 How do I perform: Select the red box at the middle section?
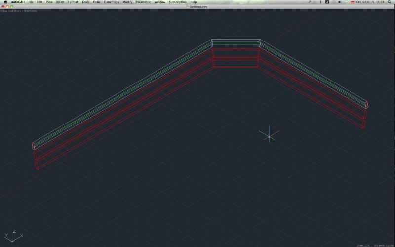coord(236,58)
